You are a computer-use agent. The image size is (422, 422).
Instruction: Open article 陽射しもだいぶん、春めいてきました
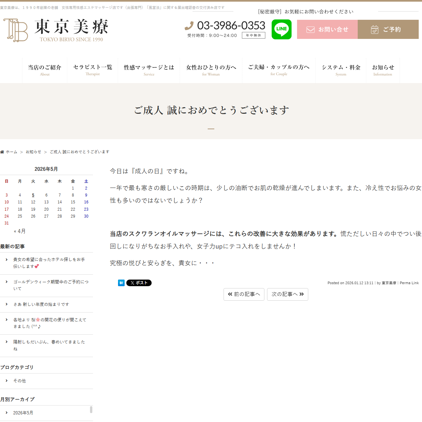point(49,345)
